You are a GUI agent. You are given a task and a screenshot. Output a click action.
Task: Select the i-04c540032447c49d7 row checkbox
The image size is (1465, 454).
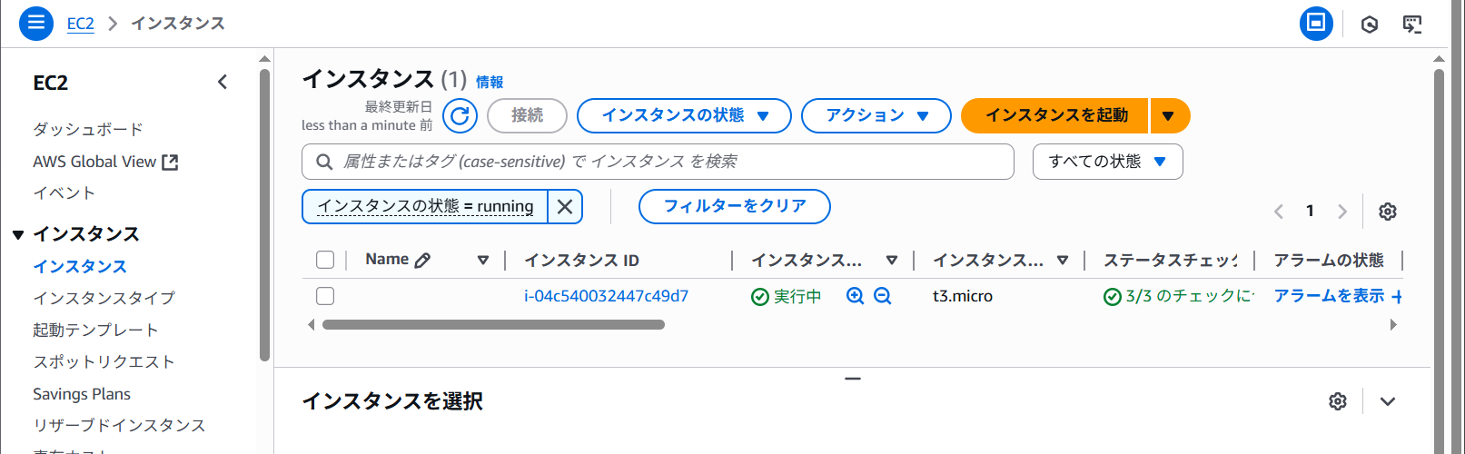325,296
